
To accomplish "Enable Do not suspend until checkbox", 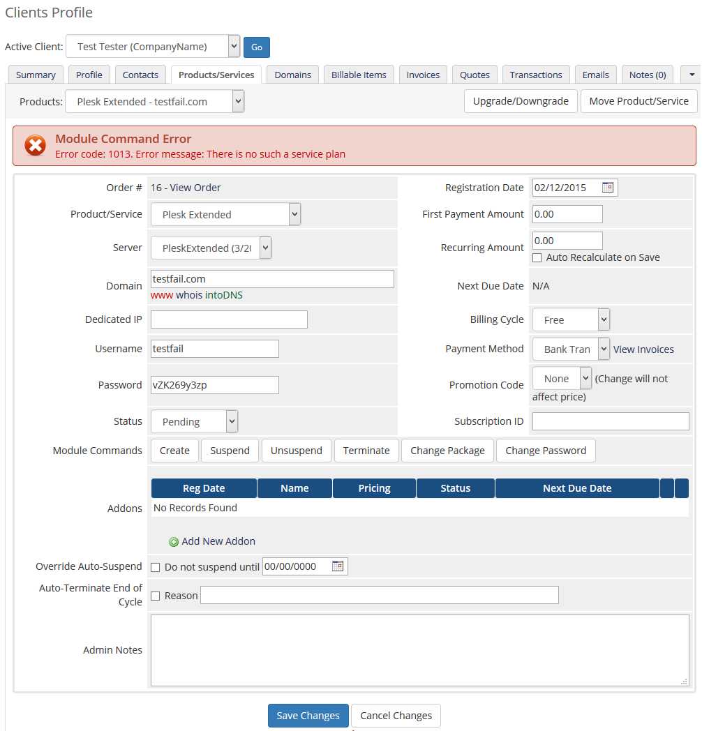I will tap(156, 567).
